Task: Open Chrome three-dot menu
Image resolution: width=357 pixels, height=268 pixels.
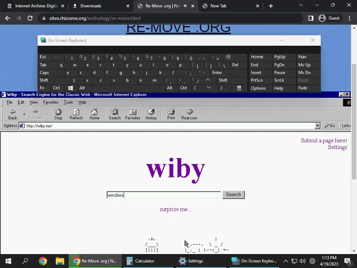Action: (x=349, y=18)
